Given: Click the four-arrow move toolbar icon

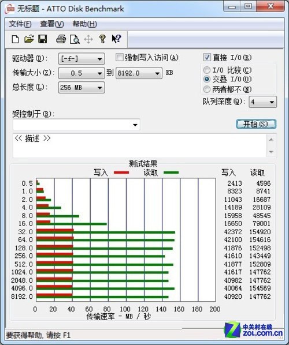Looking at the screenshot, I should (88, 39).
